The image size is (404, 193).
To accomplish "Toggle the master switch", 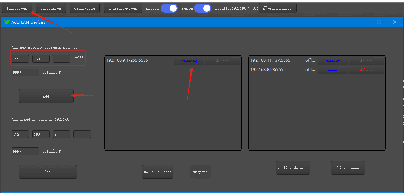I will (203, 8).
